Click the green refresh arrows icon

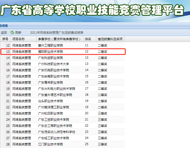tap(12, 32)
